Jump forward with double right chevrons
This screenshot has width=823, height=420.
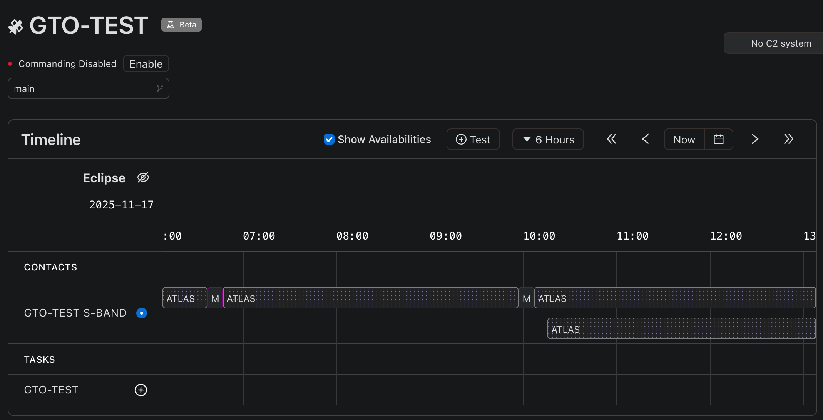tap(788, 139)
